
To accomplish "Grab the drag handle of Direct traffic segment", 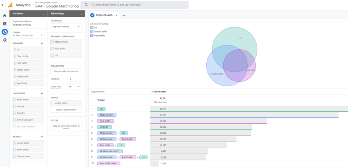I will click(15, 56).
